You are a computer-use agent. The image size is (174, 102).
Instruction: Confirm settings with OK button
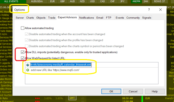point(111,91)
